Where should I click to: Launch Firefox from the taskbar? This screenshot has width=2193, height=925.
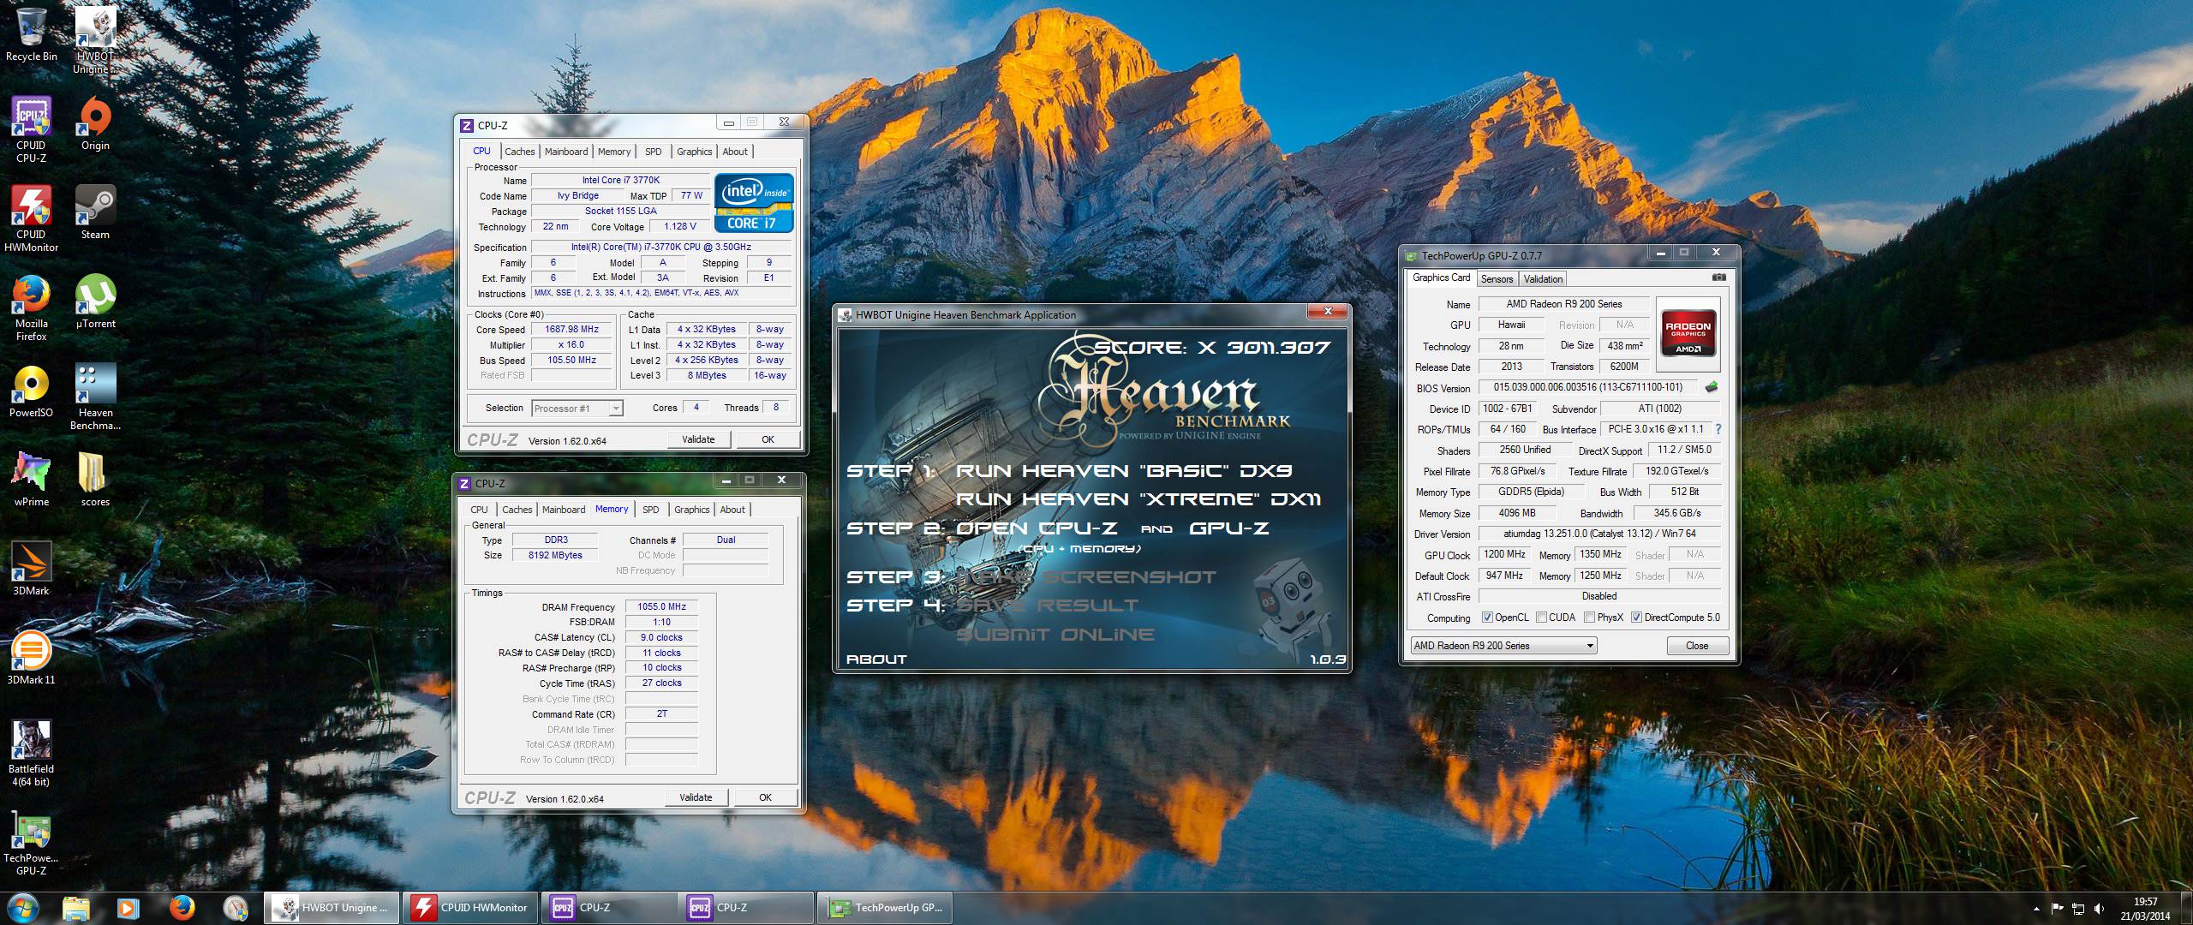click(182, 907)
